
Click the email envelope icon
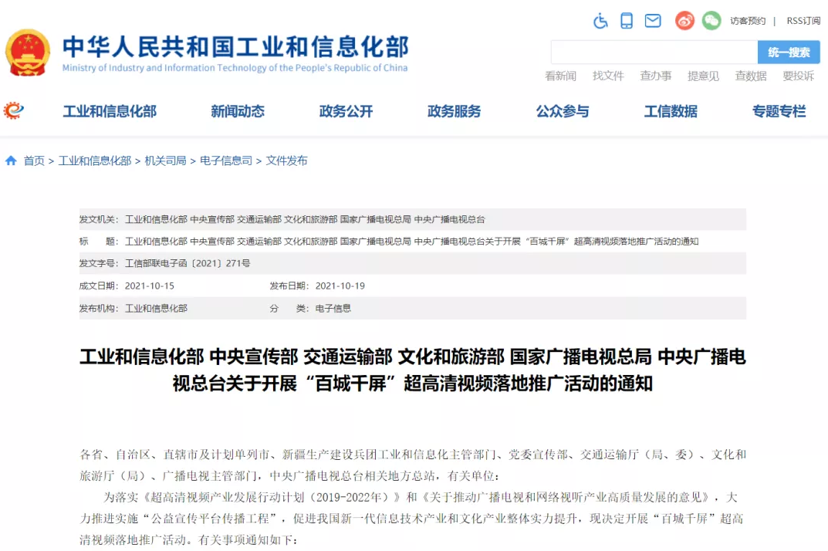click(x=653, y=21)
